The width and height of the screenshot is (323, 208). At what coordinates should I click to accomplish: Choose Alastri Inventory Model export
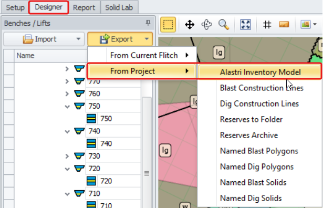259,72
